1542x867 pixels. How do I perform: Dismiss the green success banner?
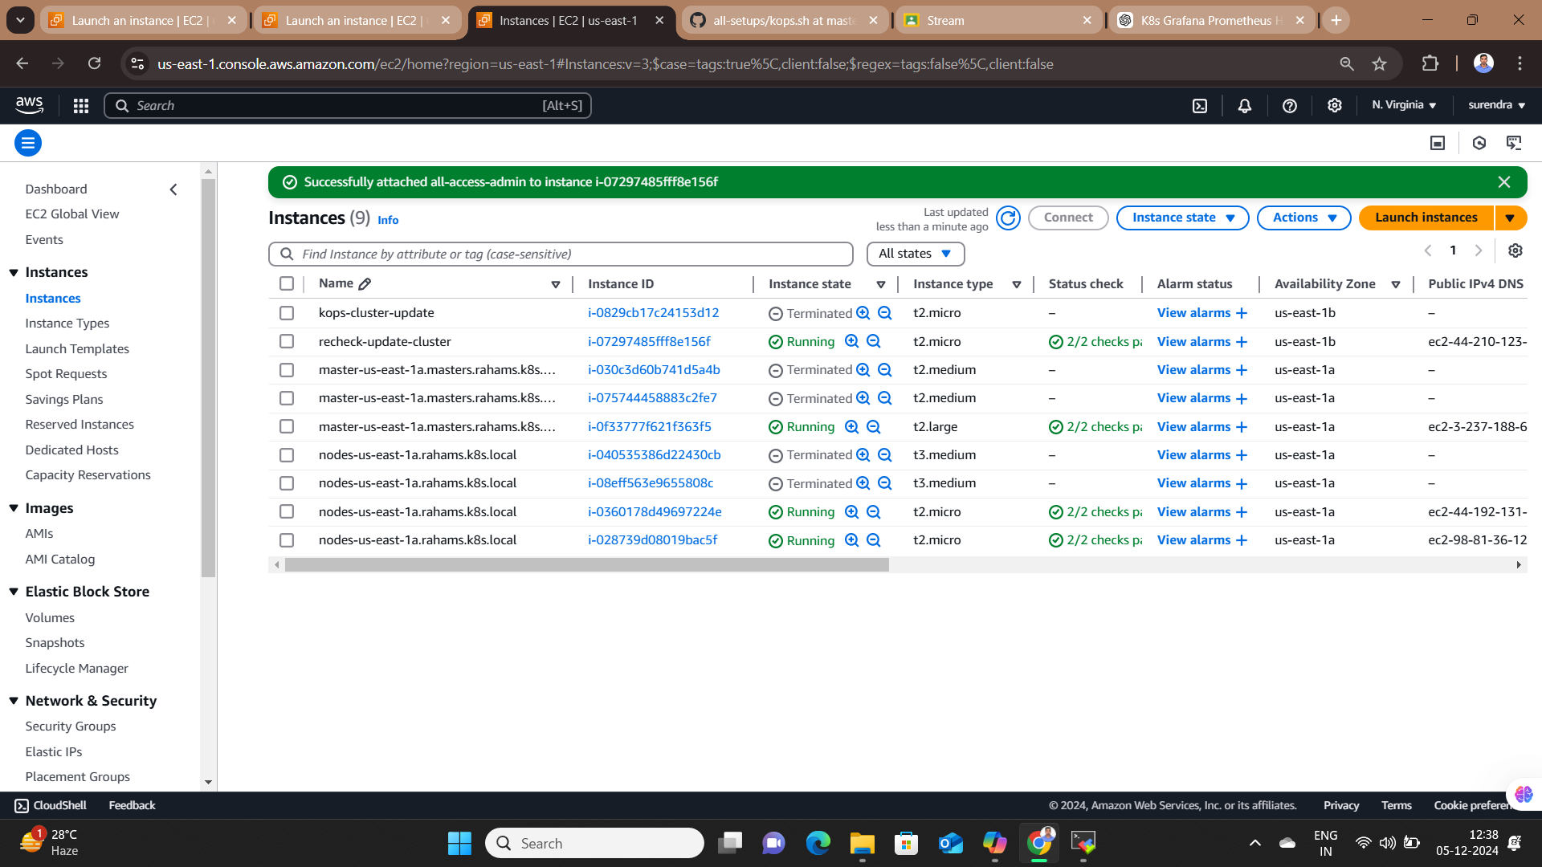coord(1503,182)
